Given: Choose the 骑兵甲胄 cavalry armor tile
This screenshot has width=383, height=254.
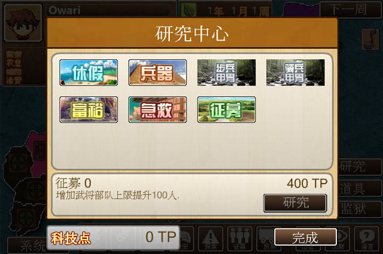Looking at the screenshot, I should click(x=295, y=72).
